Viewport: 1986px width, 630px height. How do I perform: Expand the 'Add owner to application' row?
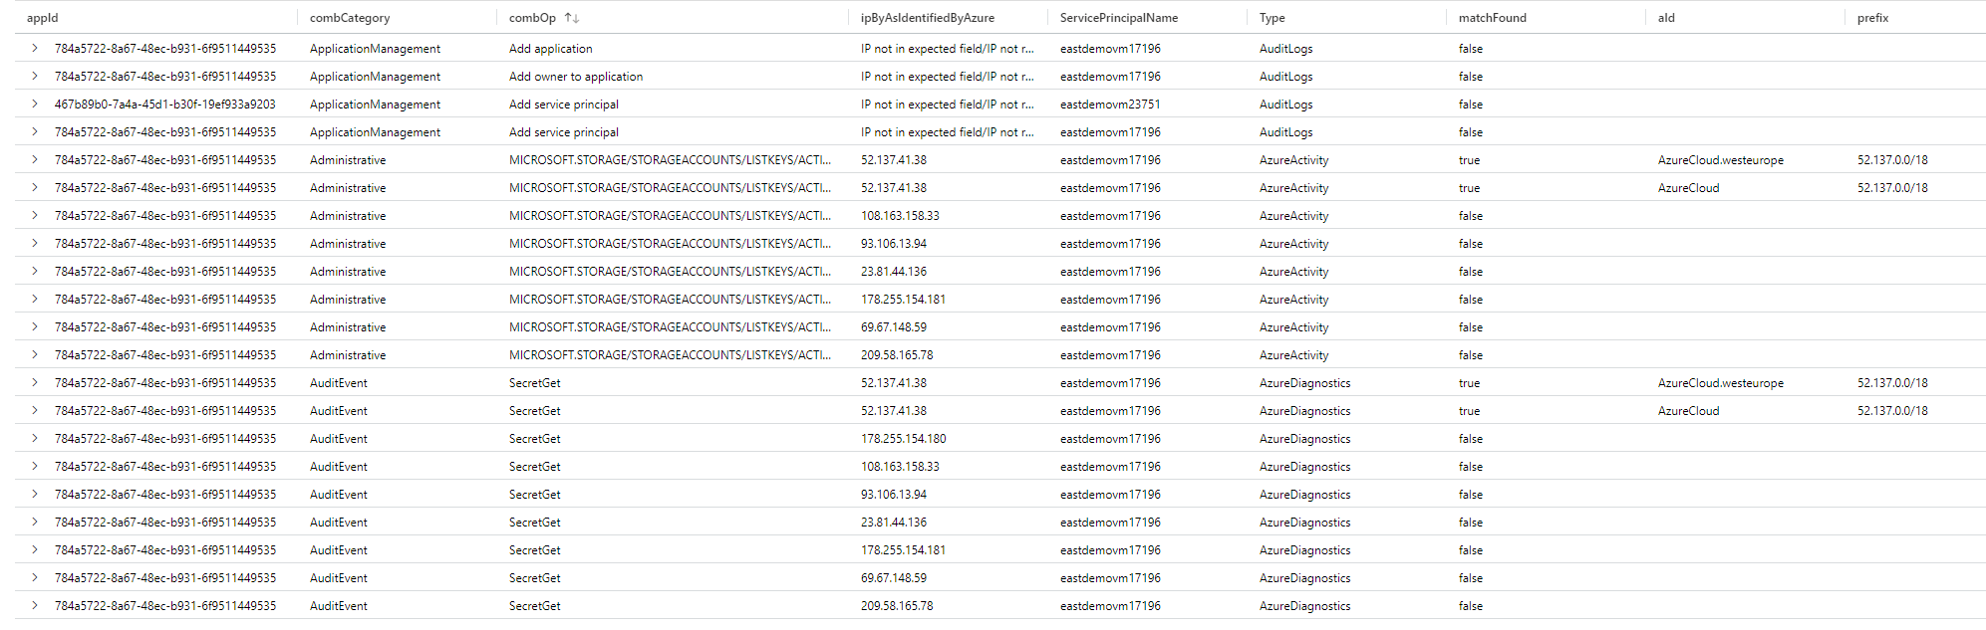(35, 76)
